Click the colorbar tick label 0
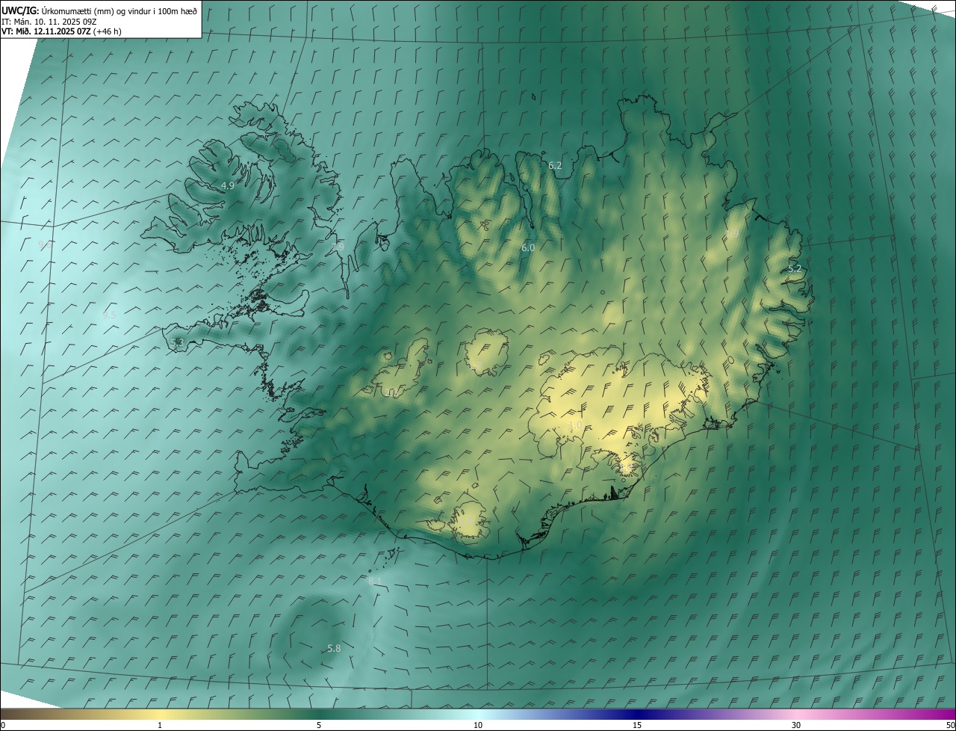Image resolution: width=956 pixels, height=731 pixels. point(3,725)
